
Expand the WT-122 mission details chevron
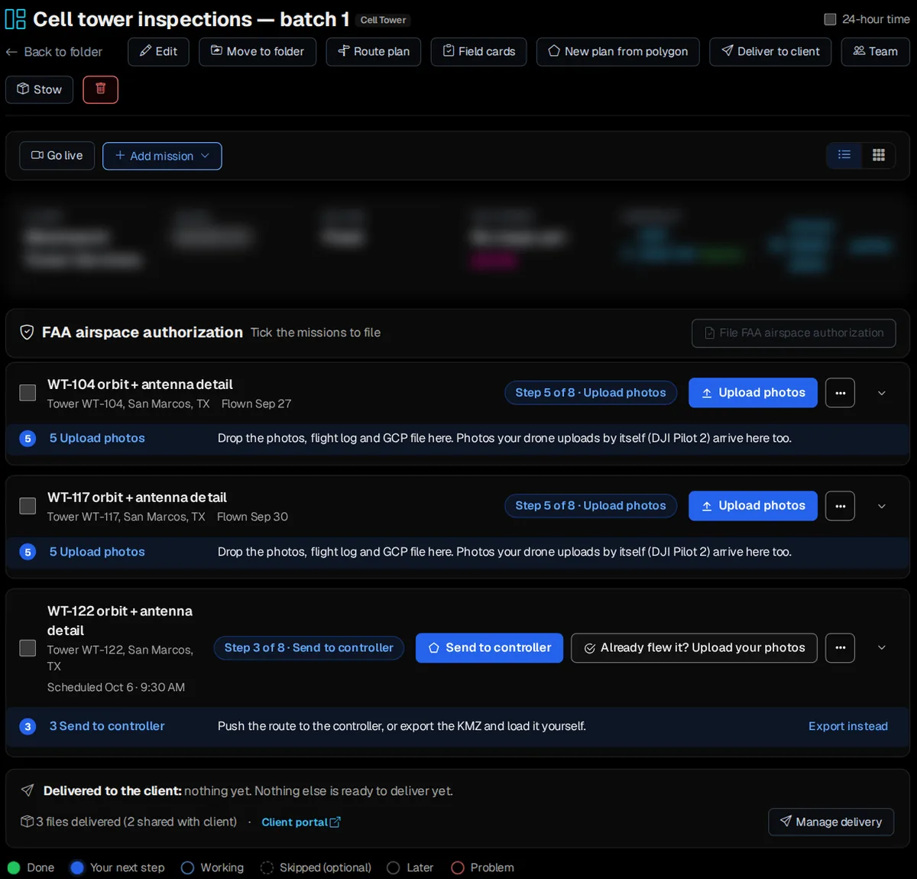coord(882,648)
